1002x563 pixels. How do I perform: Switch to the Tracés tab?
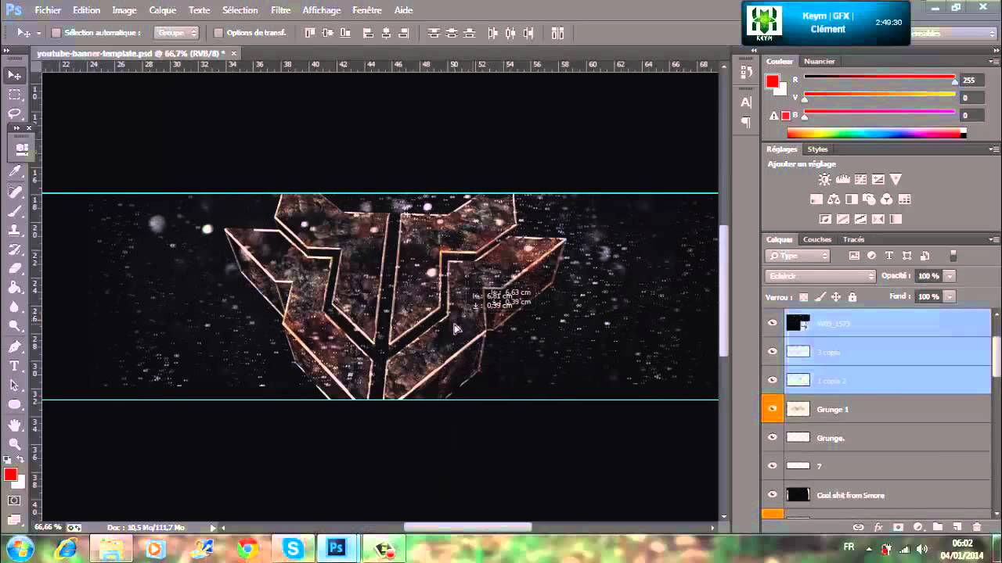(853, 239)
